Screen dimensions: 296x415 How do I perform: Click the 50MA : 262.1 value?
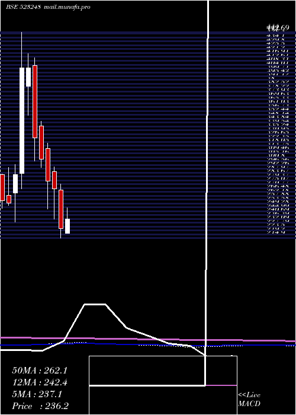tap(40, 371)
